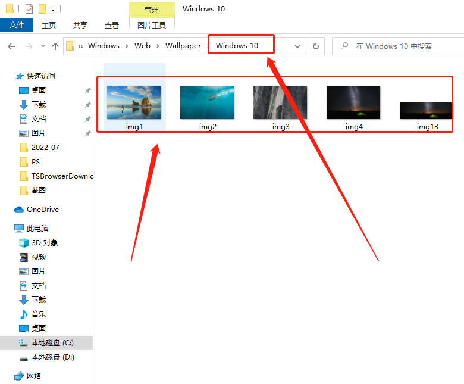This screenshot has width=464, height=384.
Task: Open OneDrive in the navigation pane
Action: tap(42, 210)
